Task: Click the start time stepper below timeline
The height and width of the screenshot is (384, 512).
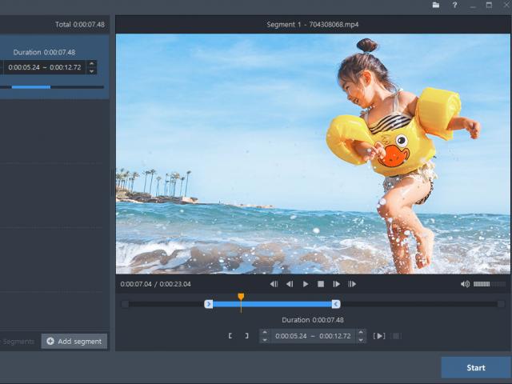Action: click(x=265, y=336)
